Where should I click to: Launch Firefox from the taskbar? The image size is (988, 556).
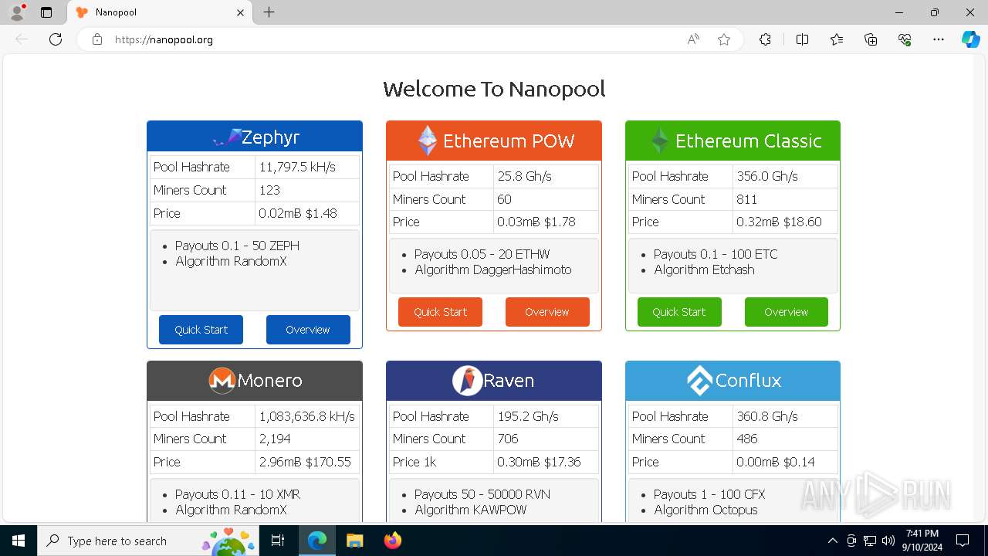[392, 541]
